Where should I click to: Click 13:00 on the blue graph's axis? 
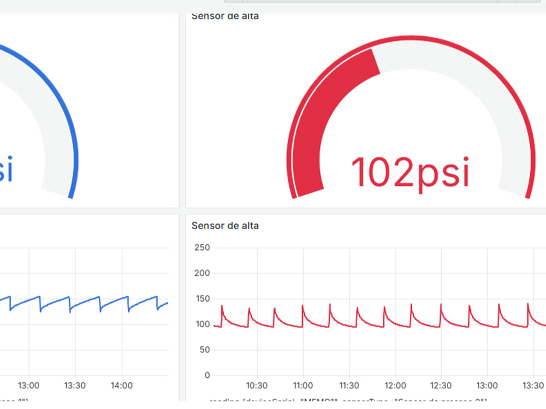(28, 386)
